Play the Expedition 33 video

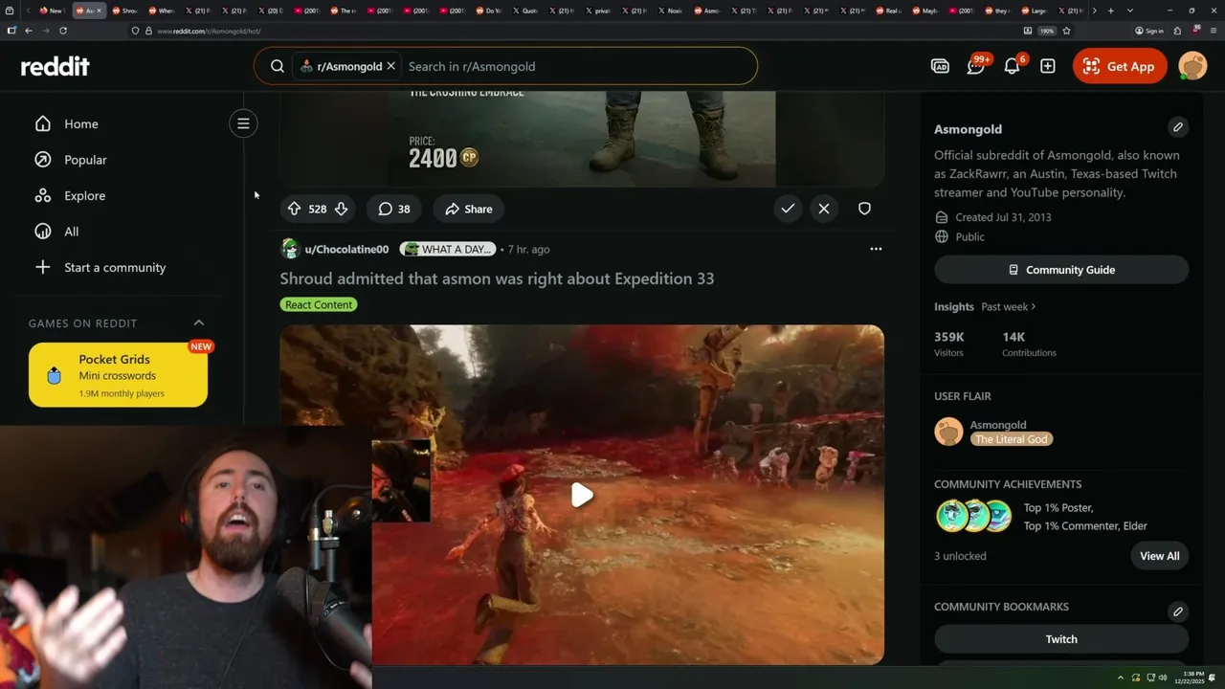[x=582, y=495]
